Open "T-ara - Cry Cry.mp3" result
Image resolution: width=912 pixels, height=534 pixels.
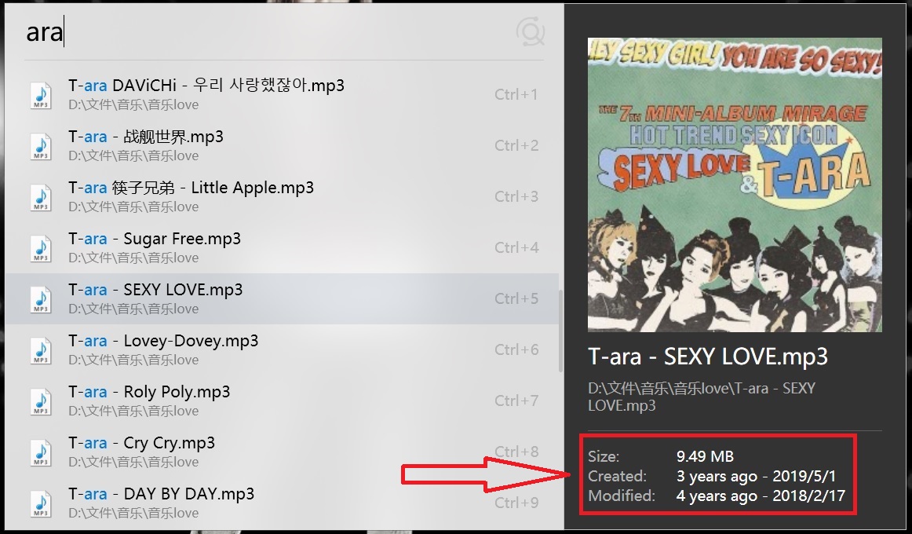pyautogui.click(x=282, y=452)
